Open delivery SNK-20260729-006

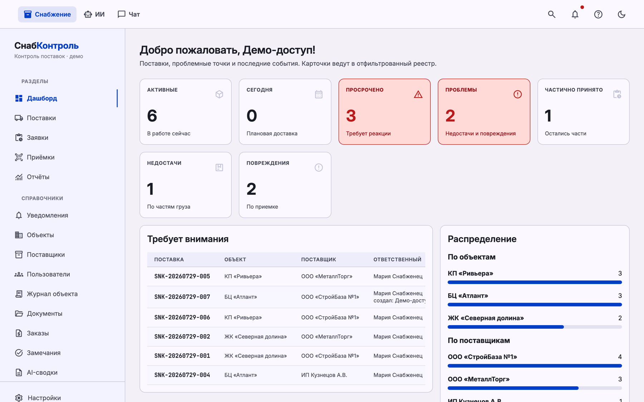coord(182,317)
